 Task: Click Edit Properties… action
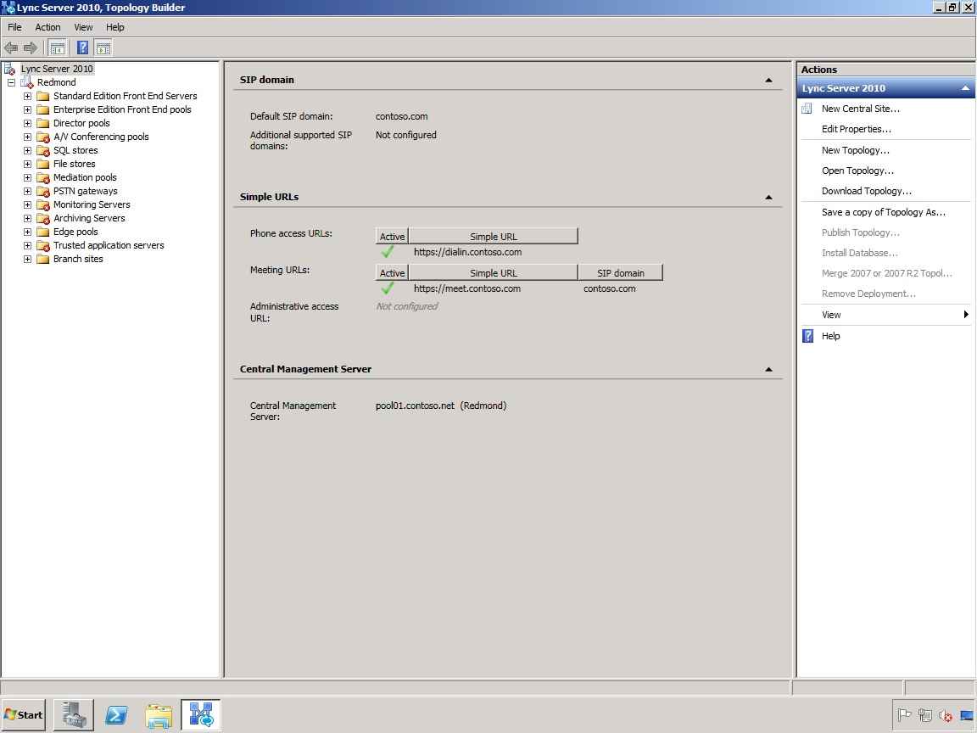pos(856,129)
